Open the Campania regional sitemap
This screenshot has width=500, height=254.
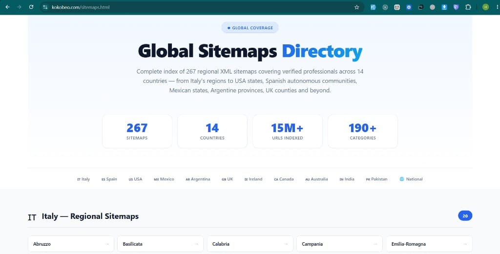click(x=340, y=244)
